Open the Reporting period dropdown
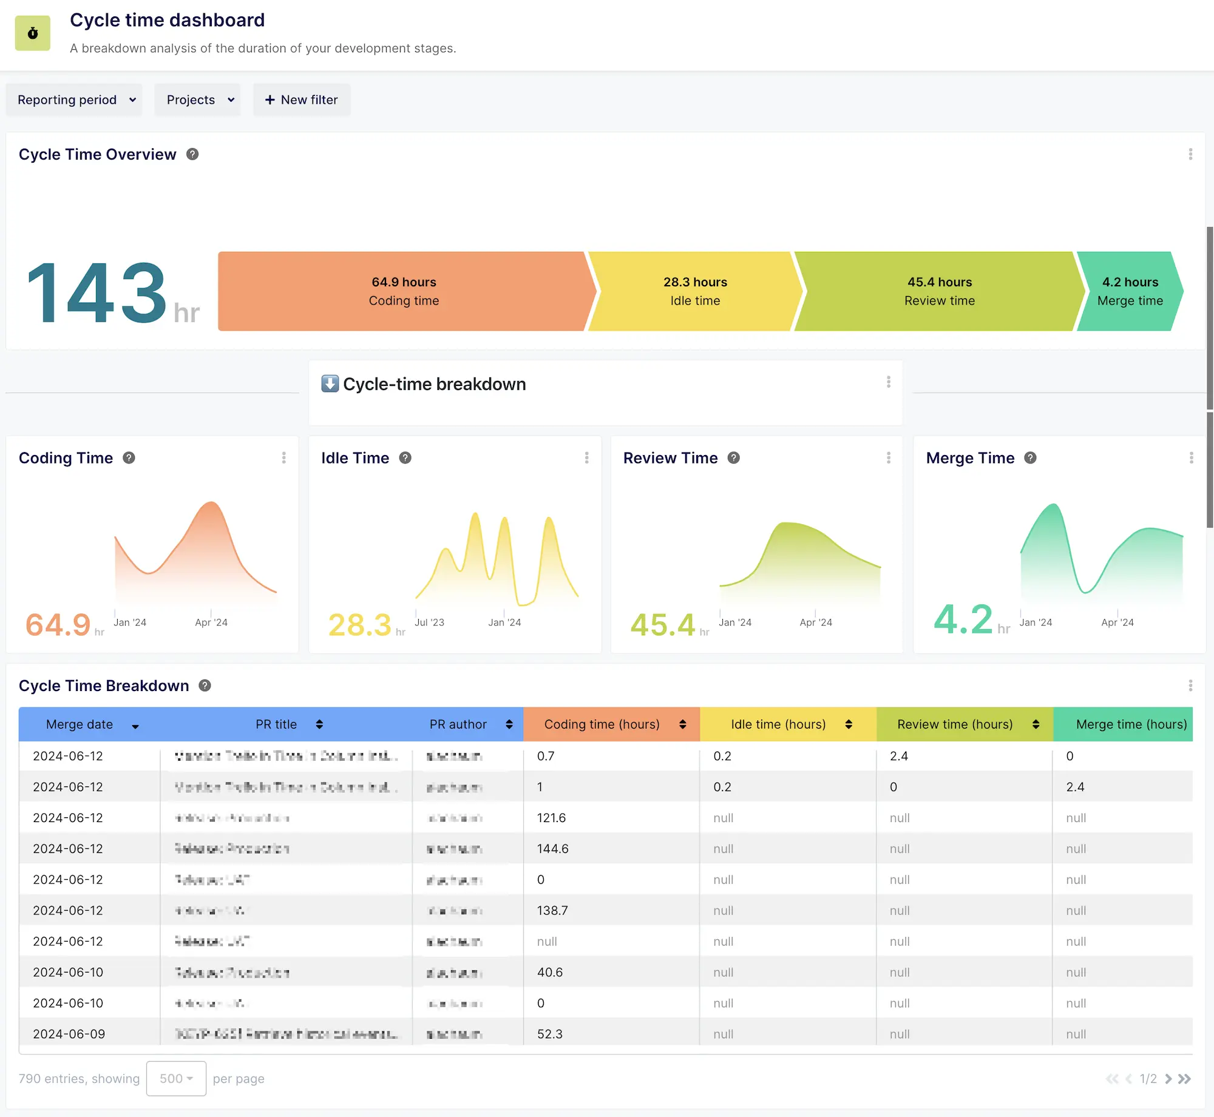 pyautogui.click(x=74, y=100)
